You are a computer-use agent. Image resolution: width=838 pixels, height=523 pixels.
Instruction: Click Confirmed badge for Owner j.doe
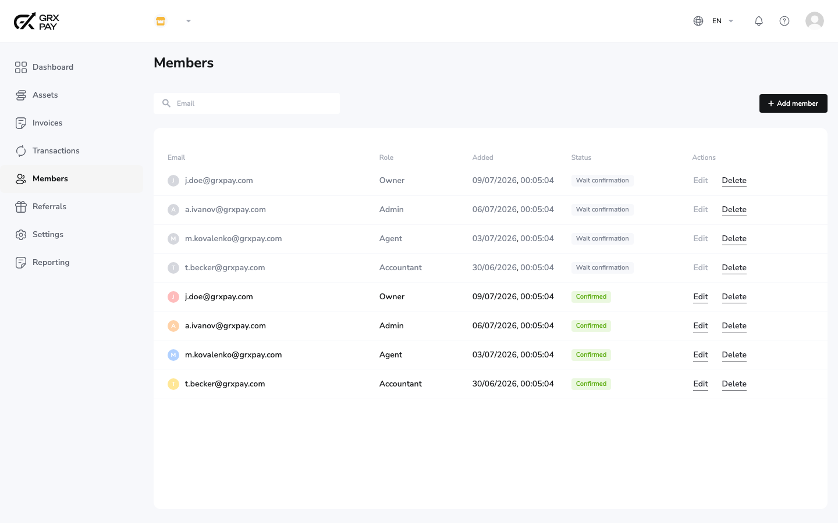[x=591, y=297]
